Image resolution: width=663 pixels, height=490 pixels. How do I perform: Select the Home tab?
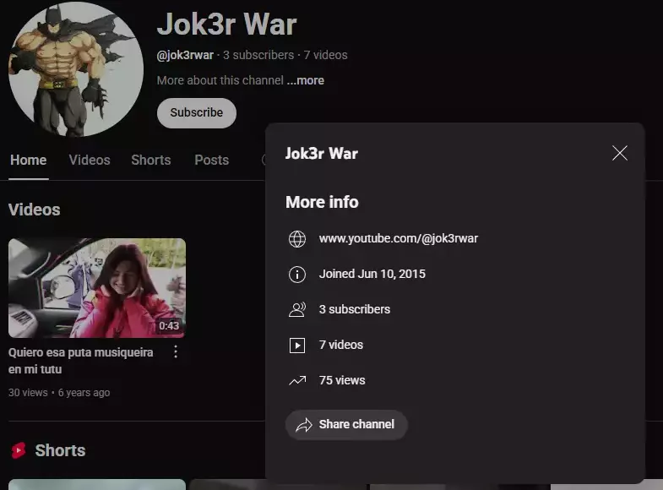pos(29,160)
